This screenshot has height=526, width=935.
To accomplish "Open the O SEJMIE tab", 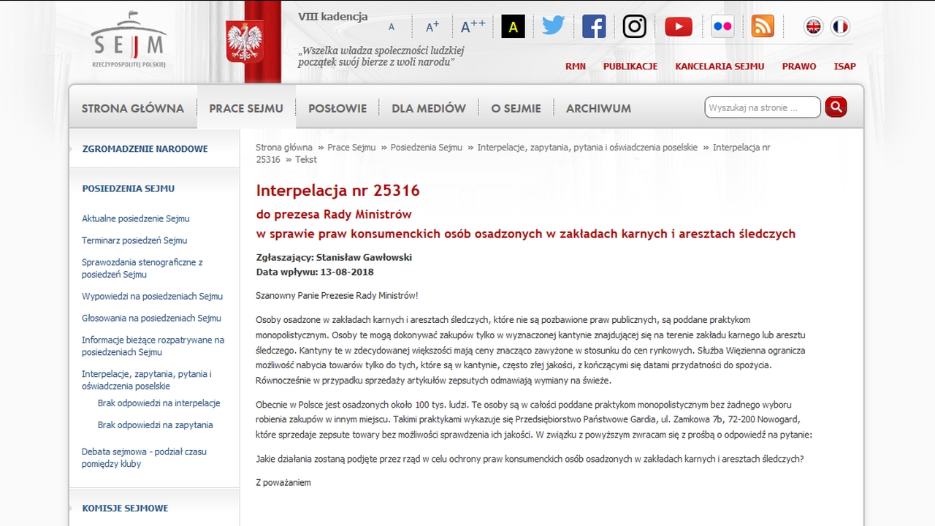I will tap(516, 108).
